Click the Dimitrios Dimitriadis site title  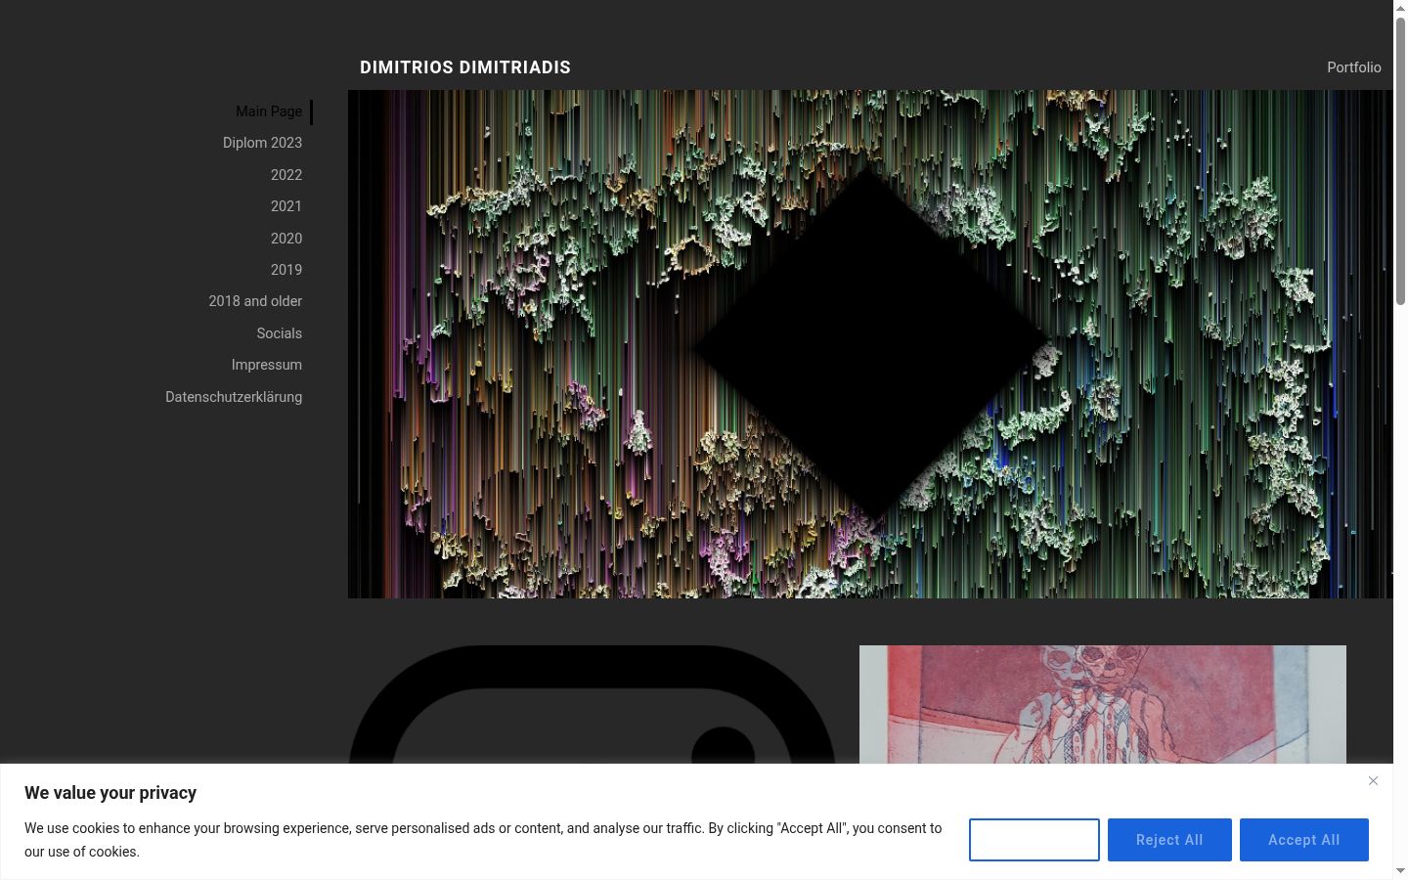(465, 67)
